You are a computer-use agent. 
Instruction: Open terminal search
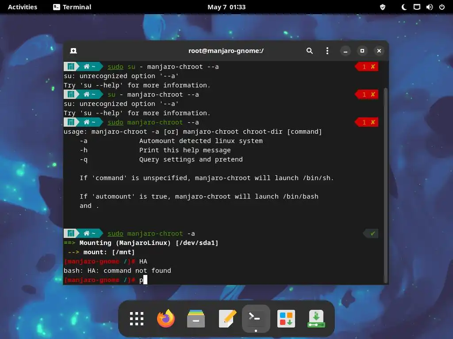[x=309, y=51]
